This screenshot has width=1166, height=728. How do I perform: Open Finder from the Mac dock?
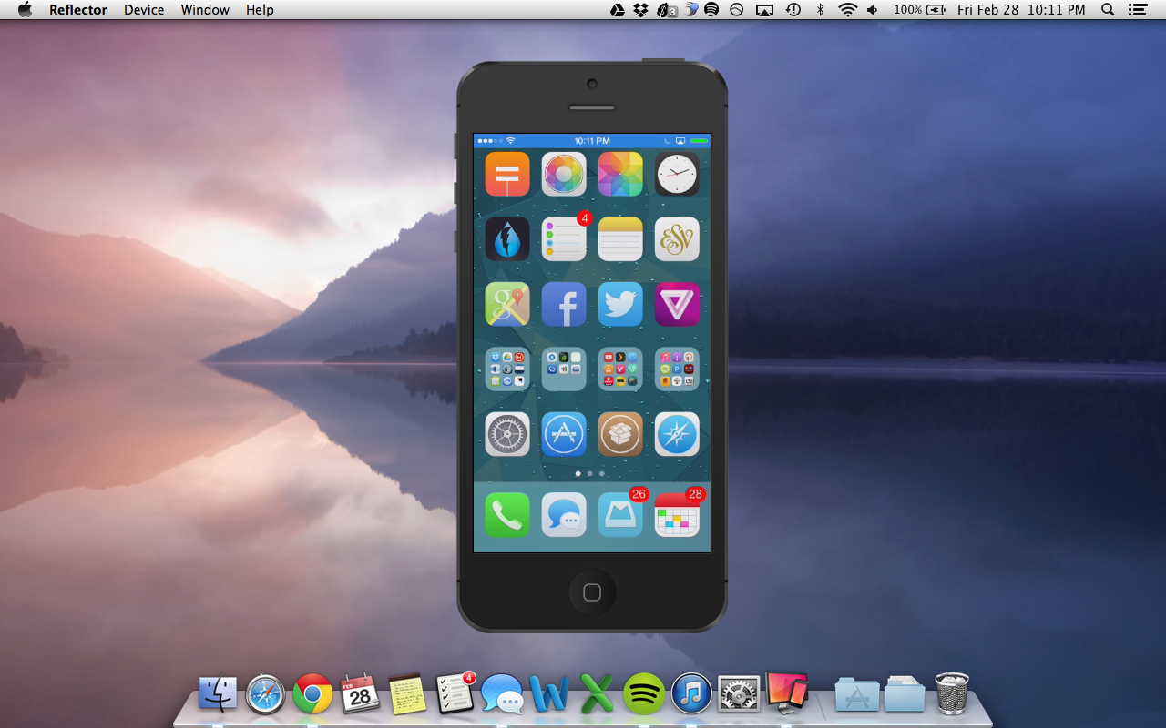(x=218, y=694)
